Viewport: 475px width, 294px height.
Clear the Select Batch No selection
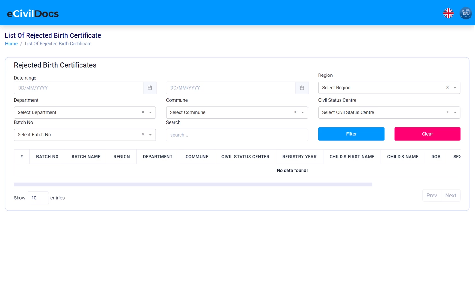click(143, 134)
